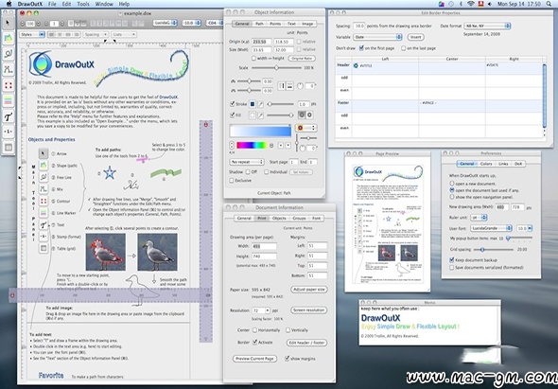Open the Lists dropdown in the document toolbar
The width and height of the screenshot is (558, 389).
[x=124, y=35]
